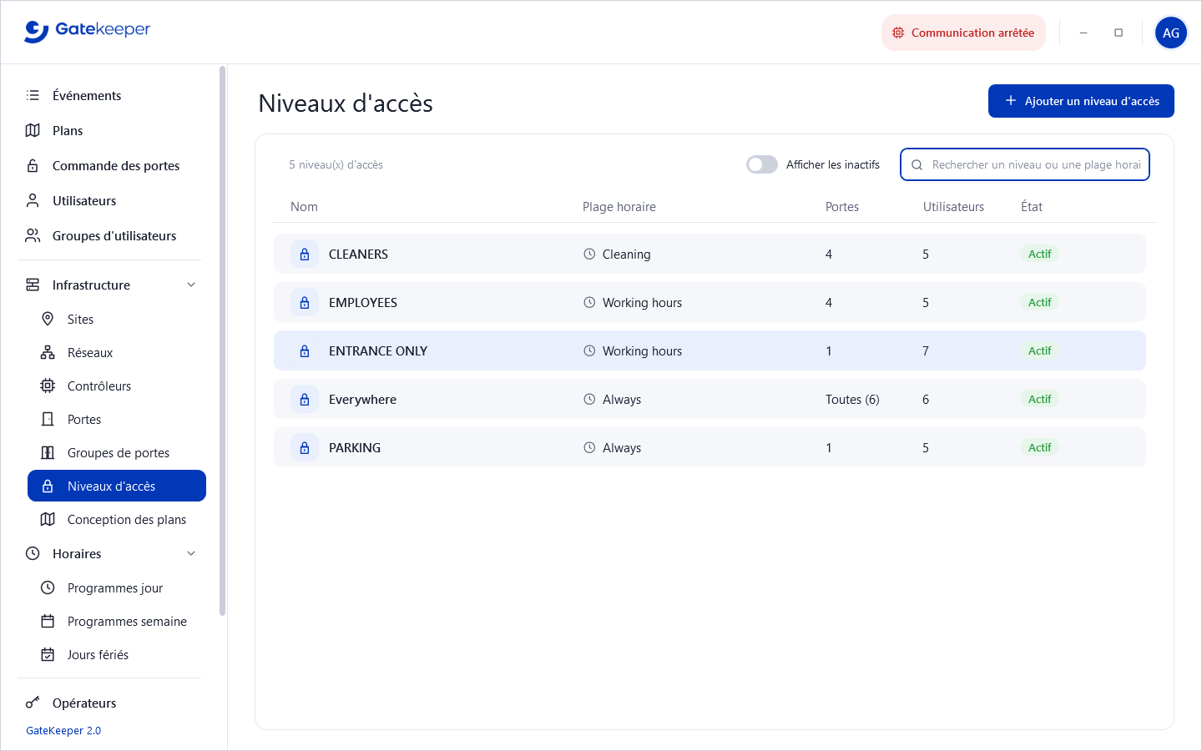Click Working hours in EMPLOYEES row
The width and height of the screenshot is (1202, 751).
642,303
